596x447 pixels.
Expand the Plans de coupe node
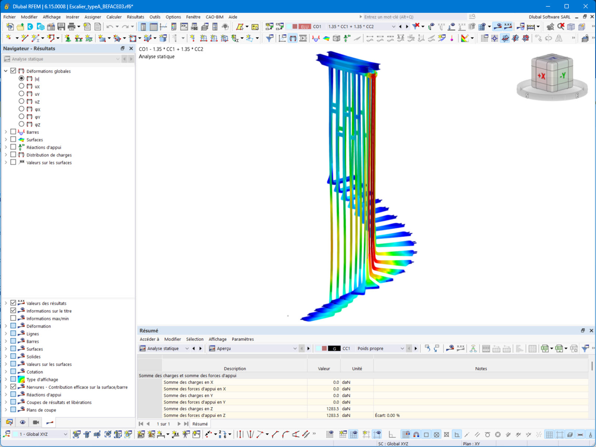(x=6, y=410)
